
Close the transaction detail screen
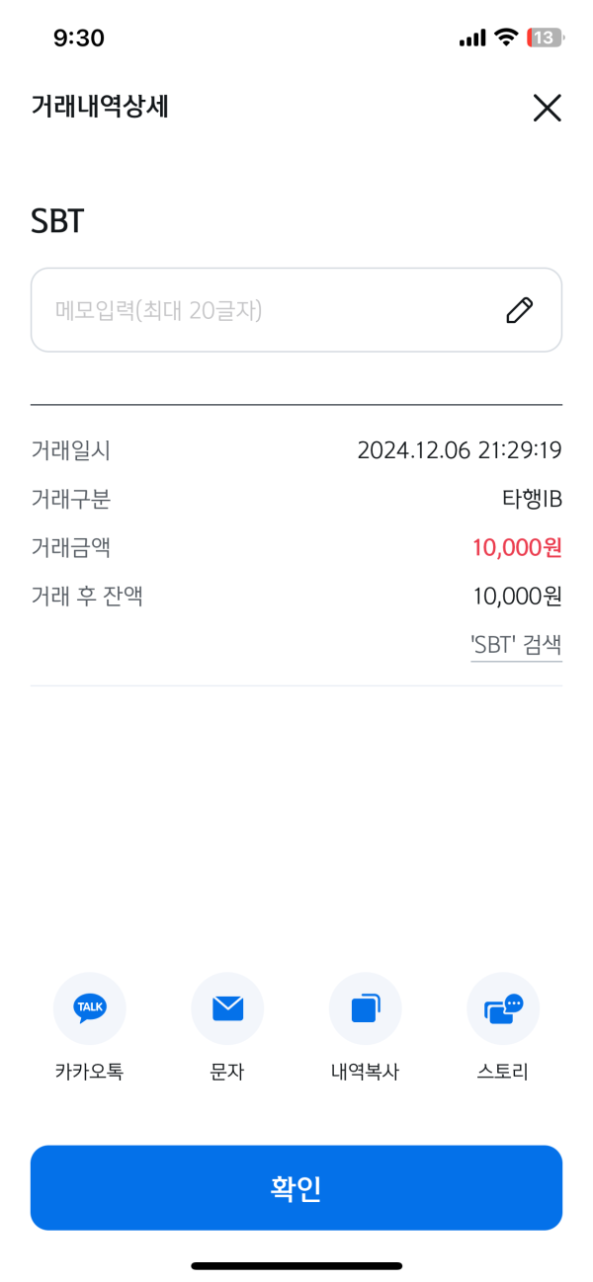tap(547, 108)
